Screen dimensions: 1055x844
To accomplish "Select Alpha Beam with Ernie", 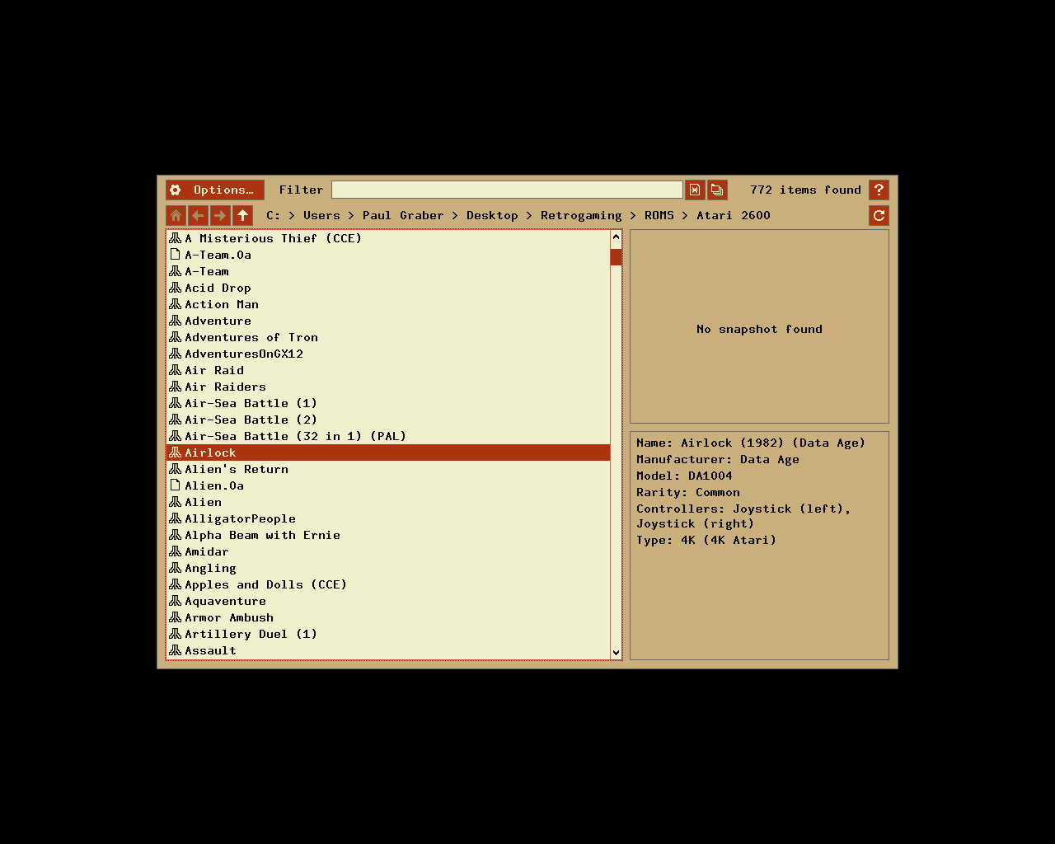I will [x=388, y=535].
